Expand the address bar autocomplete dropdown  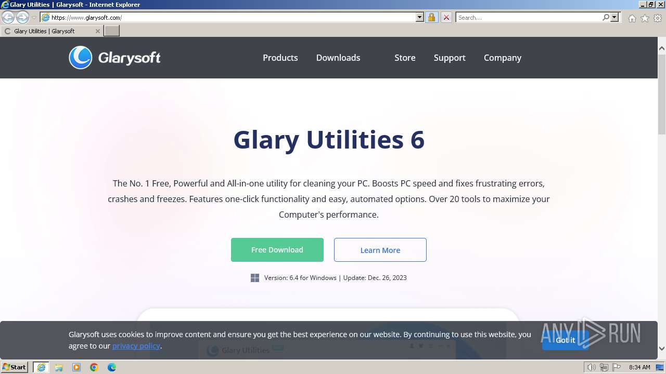click(420, 18)
